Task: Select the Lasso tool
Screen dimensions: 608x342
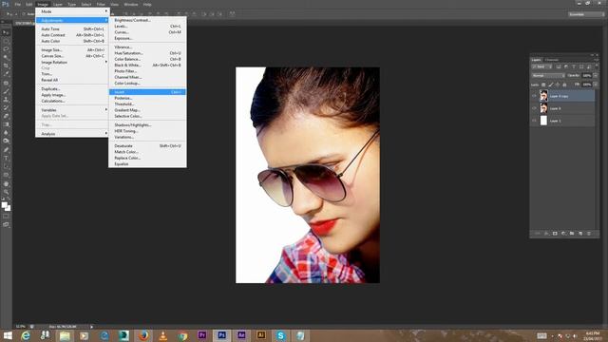Action: pos(6,49)
